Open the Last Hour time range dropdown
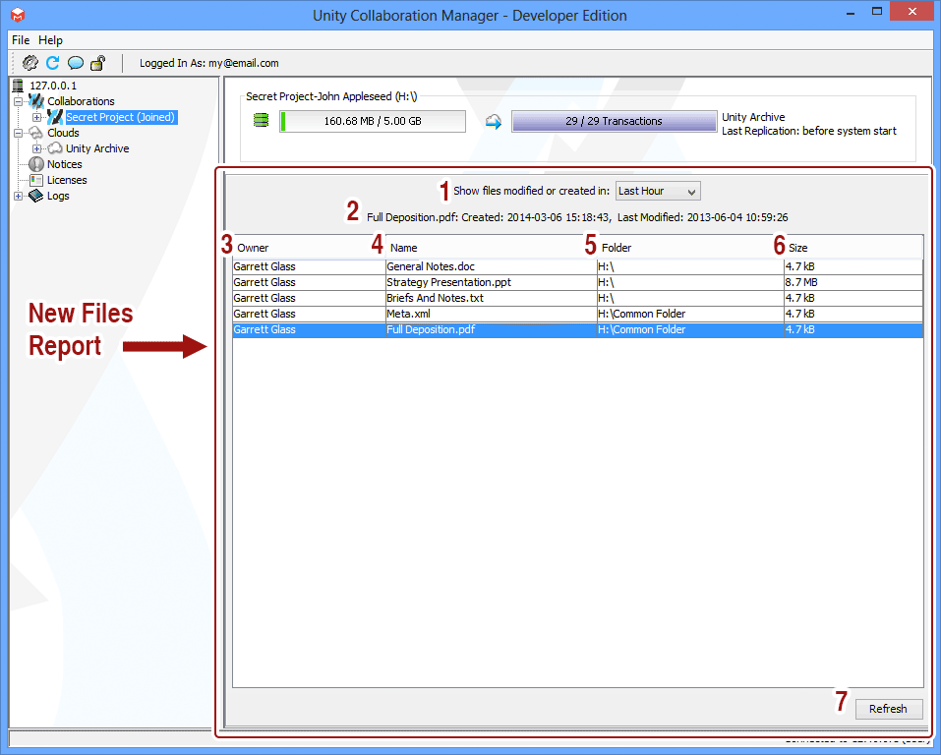Image resolution: width=941 pixels, height=755 pixels. [x=658, y=191]
